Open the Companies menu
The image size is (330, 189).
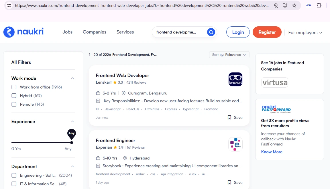(x=94, y=32)
